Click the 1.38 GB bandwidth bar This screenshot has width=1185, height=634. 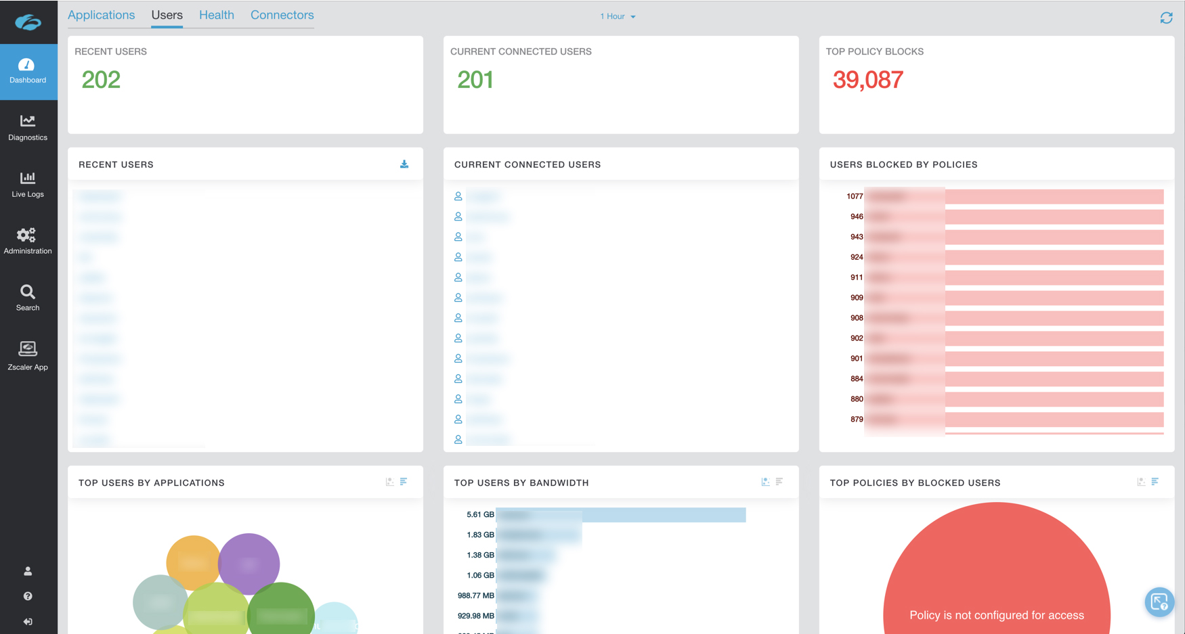pos(525,556)
